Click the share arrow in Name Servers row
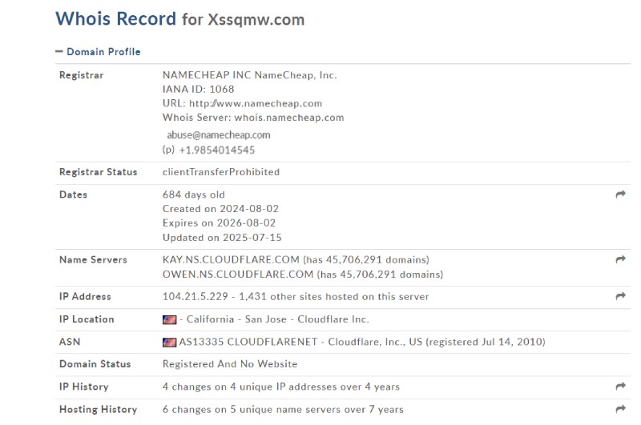 (620, 259)
